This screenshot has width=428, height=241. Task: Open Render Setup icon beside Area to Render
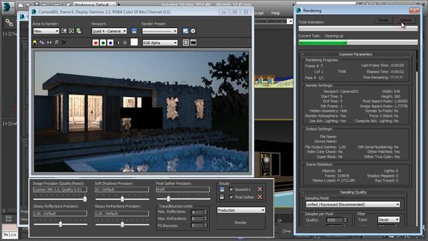click(x=79, y=31)
